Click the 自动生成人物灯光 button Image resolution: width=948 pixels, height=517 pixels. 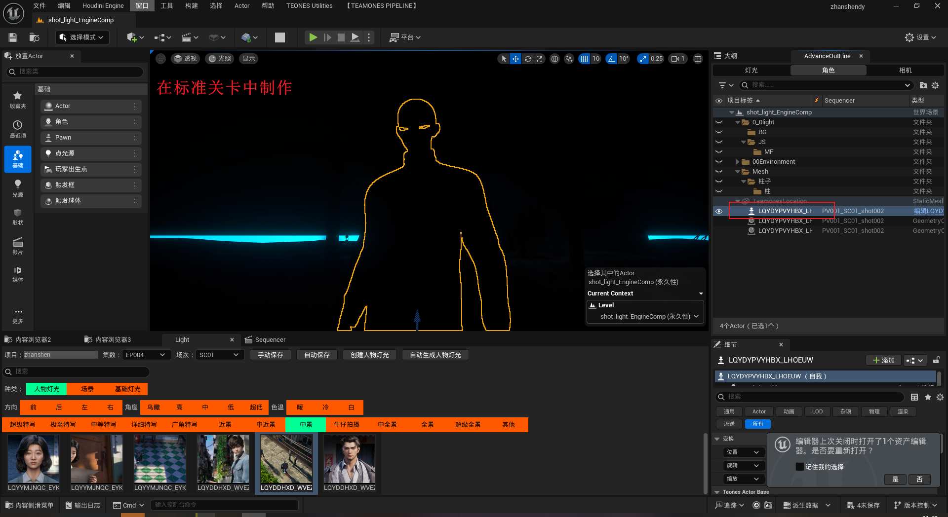point(435,355)
